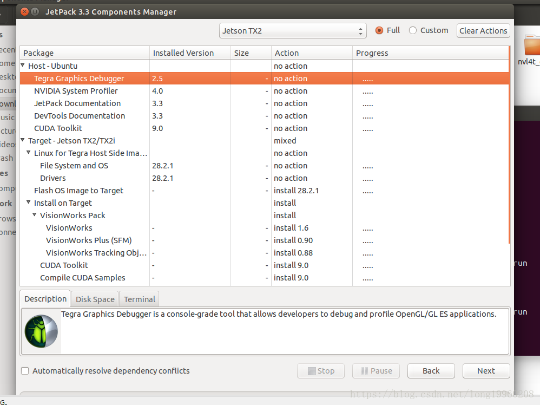Switch to the Disk Space tab
Image resolution: width=540 pixels, height=405 pixels.
coord(95,299)
